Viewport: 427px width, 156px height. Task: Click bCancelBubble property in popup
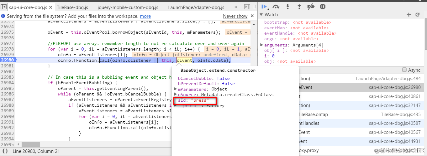204,78
